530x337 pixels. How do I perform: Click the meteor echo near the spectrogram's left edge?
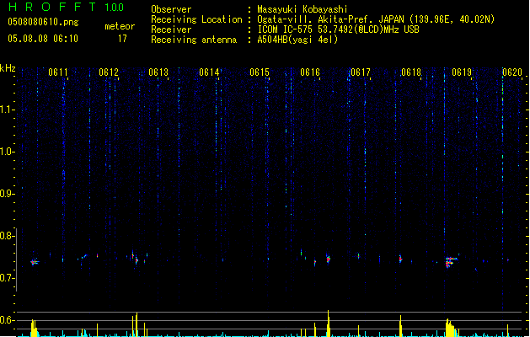point(35,262)
